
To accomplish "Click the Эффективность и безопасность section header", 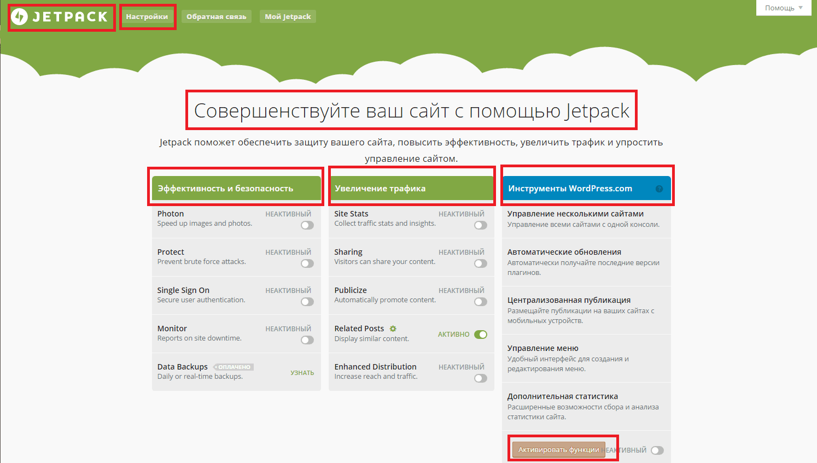I will click(236, 189).
